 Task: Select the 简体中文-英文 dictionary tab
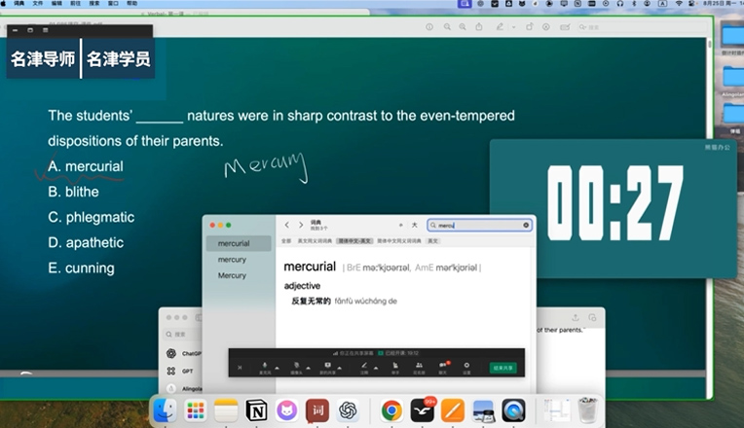(x=353, y=240)
